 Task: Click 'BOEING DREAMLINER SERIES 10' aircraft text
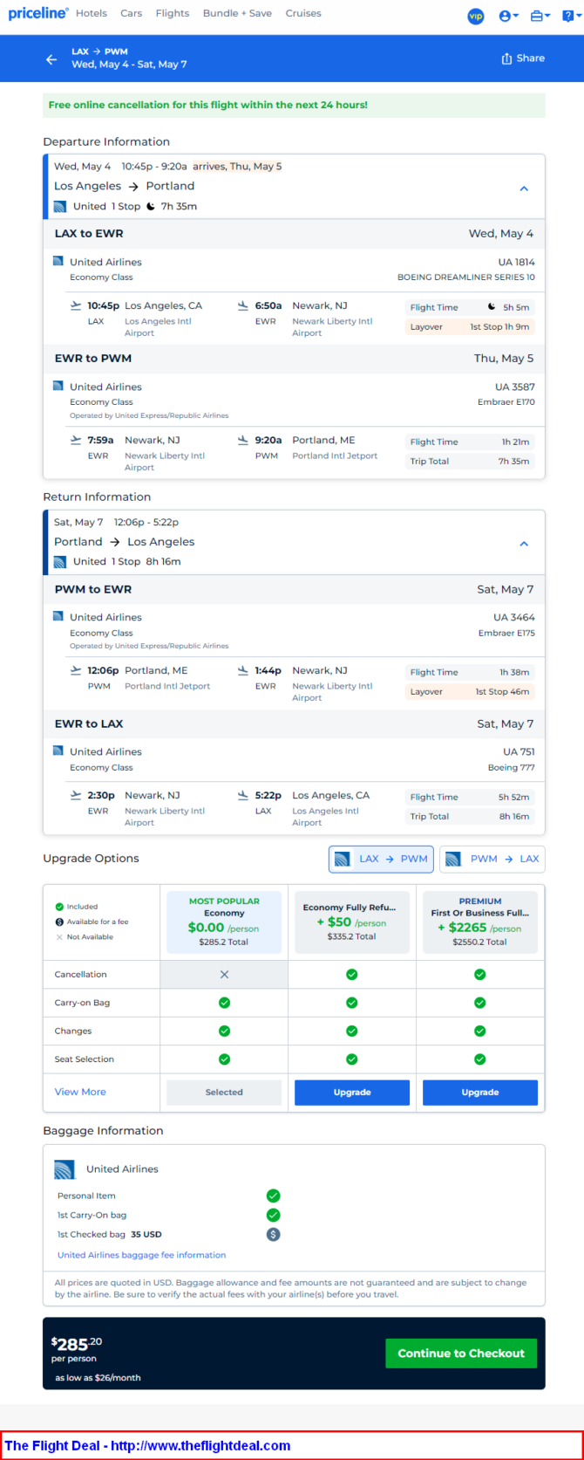[466, 278]
